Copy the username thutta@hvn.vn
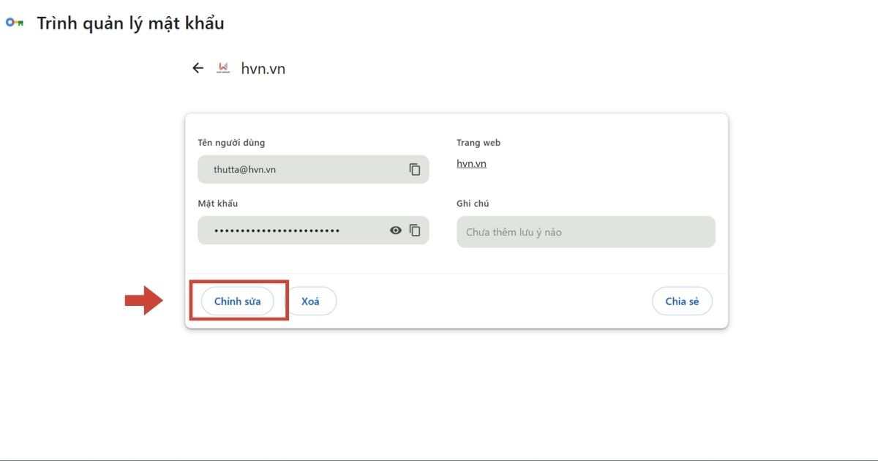Screen dimensions: 878x461 [415, 169]
